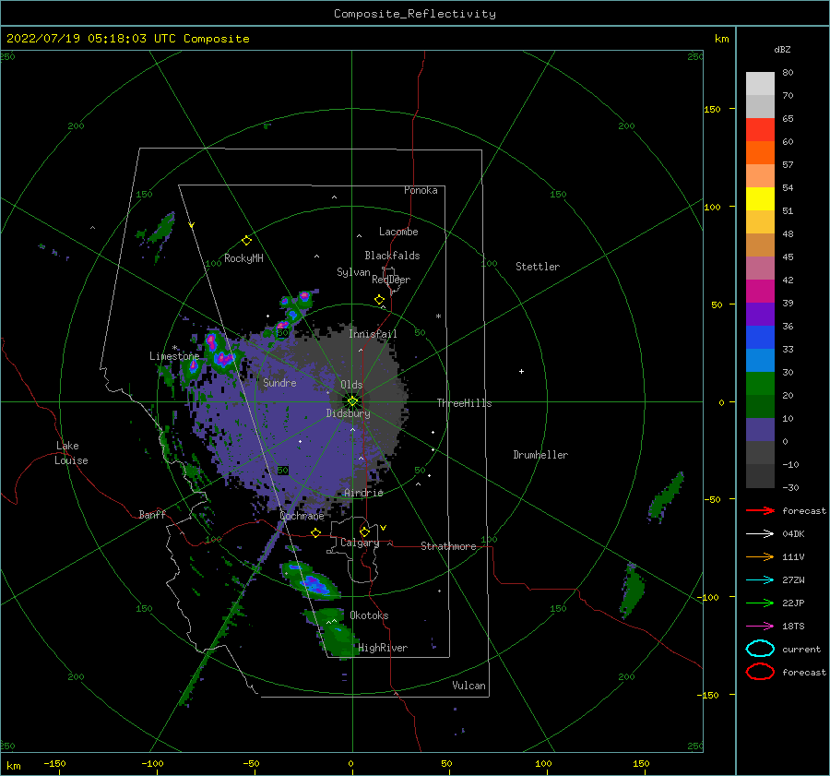This screenshot has width=830, height=776.
Task: Click the Sylvan label
Action: [353, 272]
